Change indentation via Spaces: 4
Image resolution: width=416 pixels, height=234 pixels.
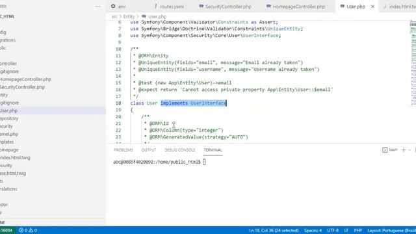point(313,230)
